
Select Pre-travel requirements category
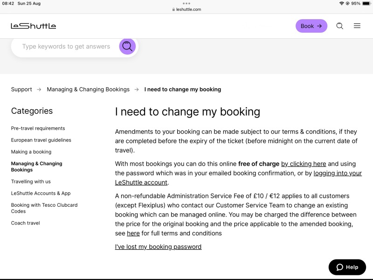tap(38, 128)
